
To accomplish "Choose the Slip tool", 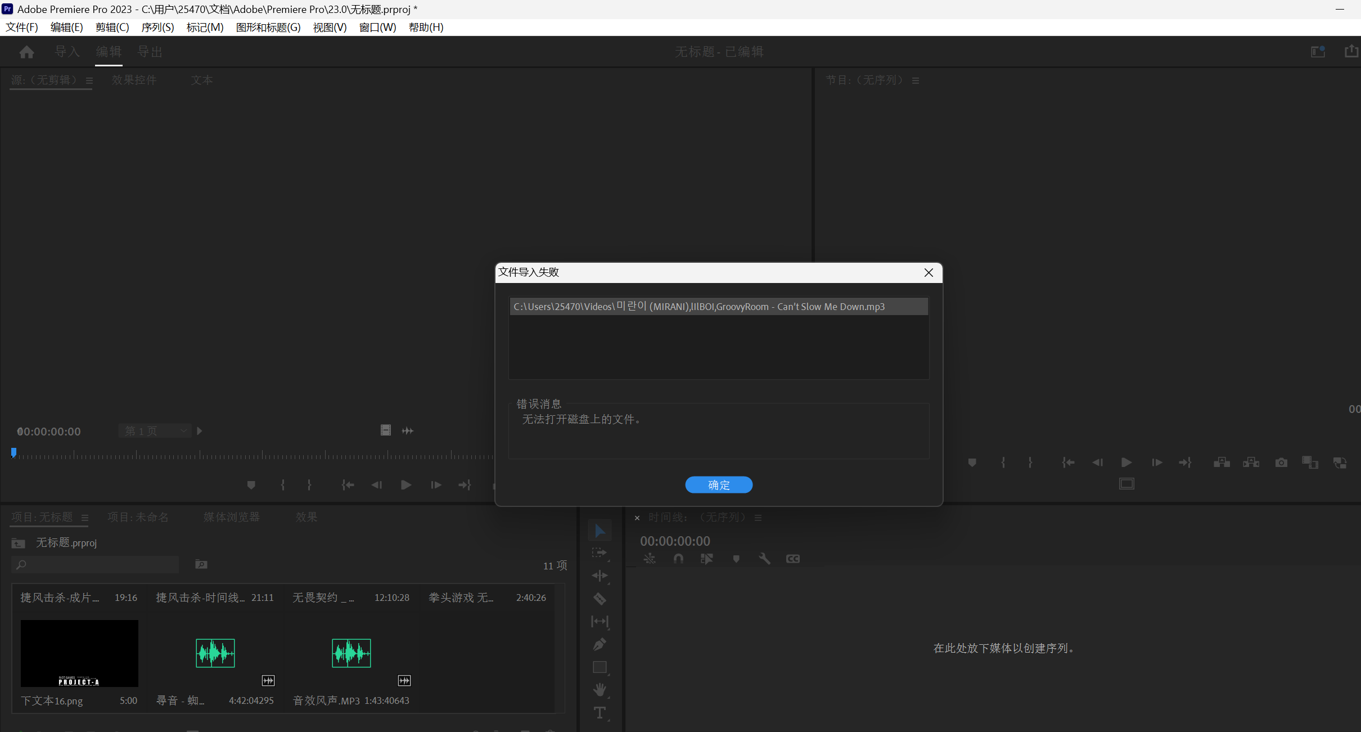I will click(599, 622).
